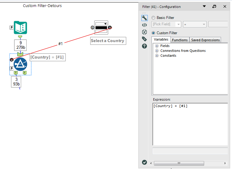
Task: Click the 9 279b record count box
Action: [x=21, y=45]
